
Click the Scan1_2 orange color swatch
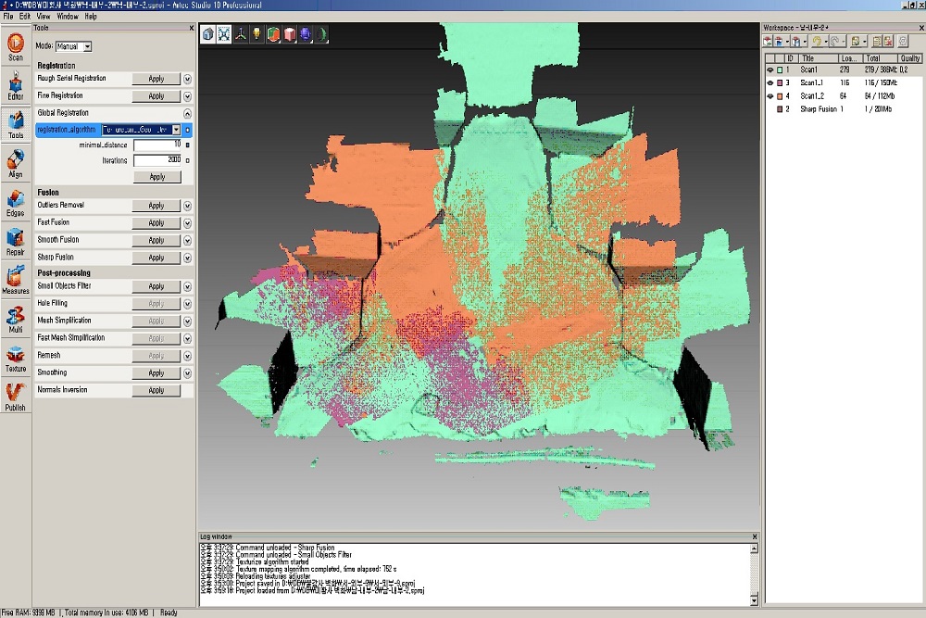(780, 95)
